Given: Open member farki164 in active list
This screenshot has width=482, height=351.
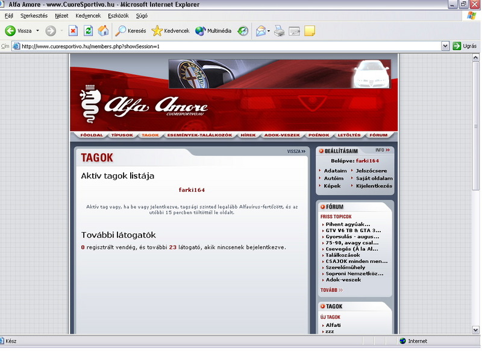Looking at the screenshot, I should click(x=192, y=190).
